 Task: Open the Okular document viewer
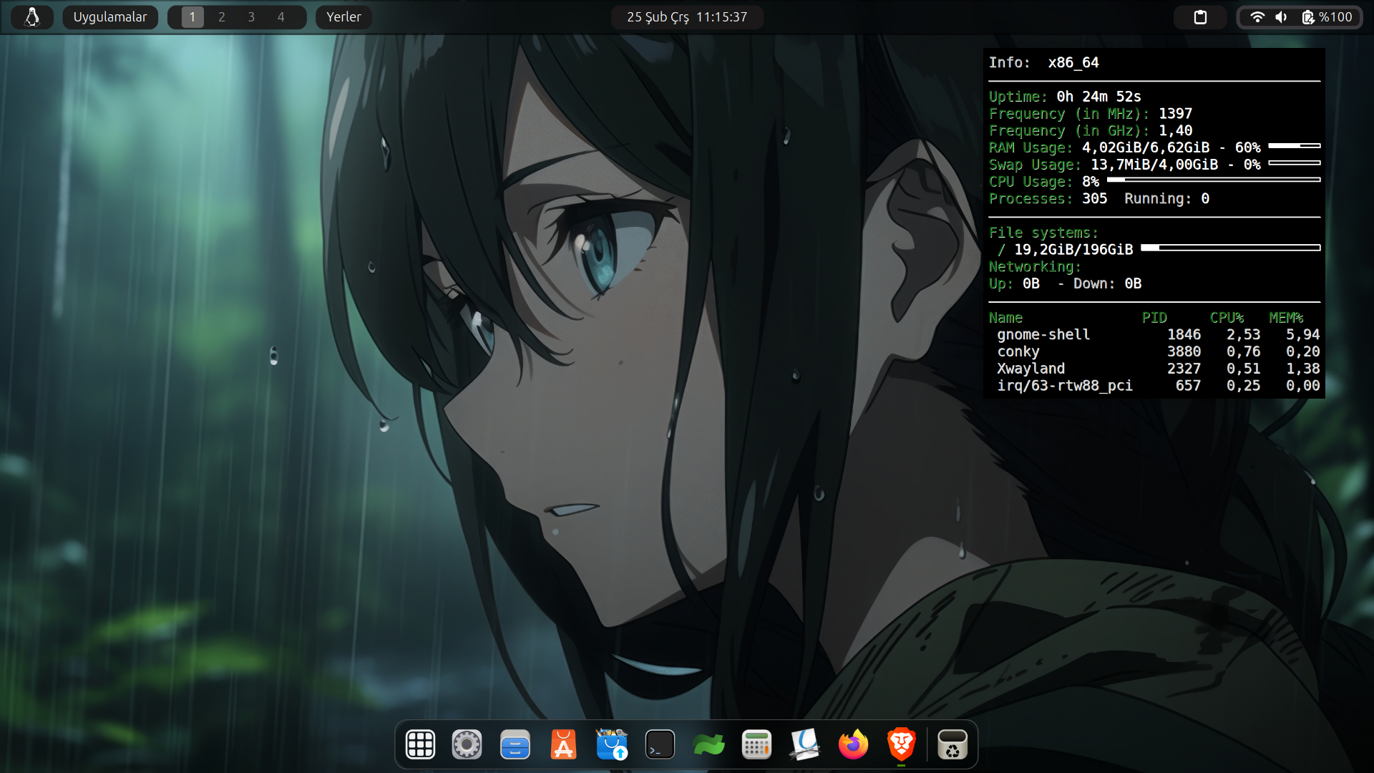point(805,744)
